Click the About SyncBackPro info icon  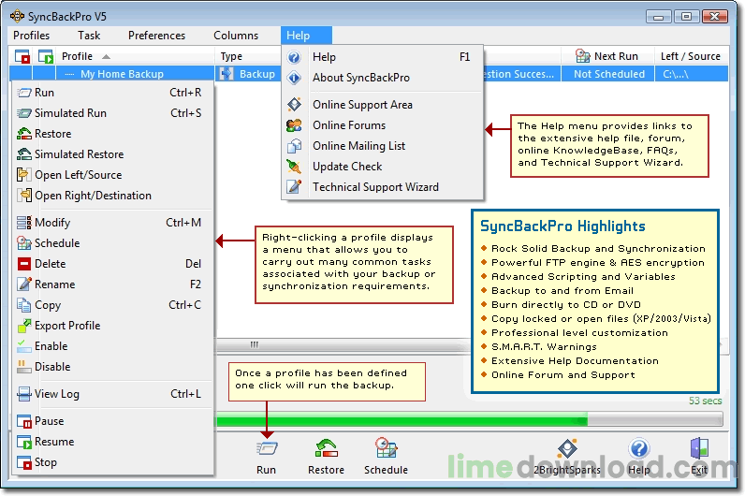coord(294,78)
